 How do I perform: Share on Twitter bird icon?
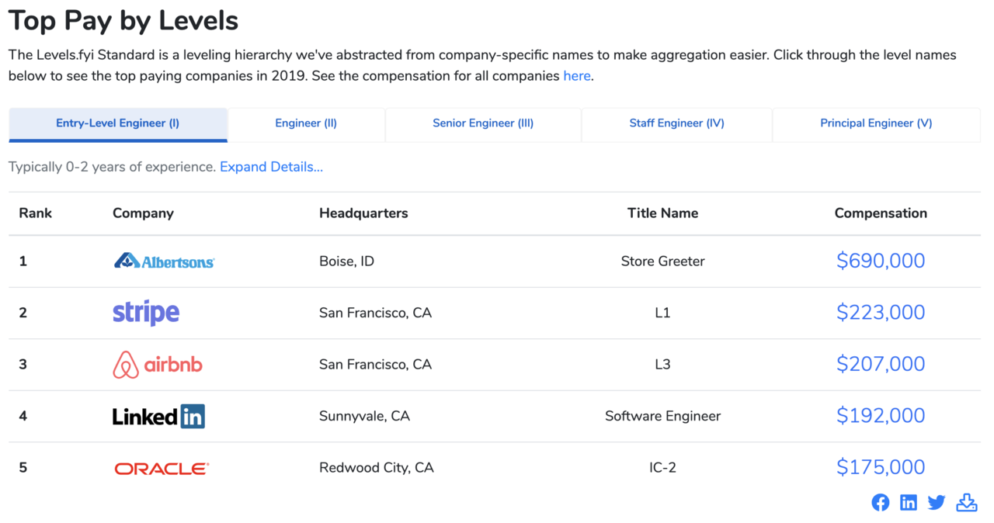(937, 502)
